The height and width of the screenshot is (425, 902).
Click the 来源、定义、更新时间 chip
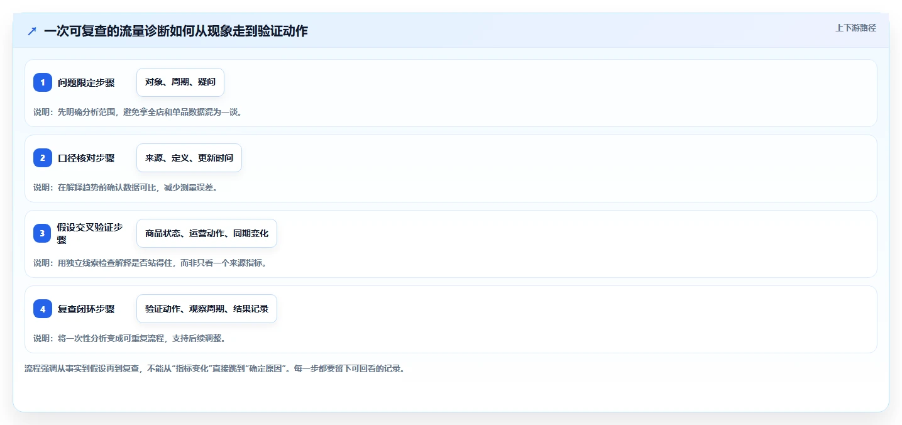(x=189, y=158)
